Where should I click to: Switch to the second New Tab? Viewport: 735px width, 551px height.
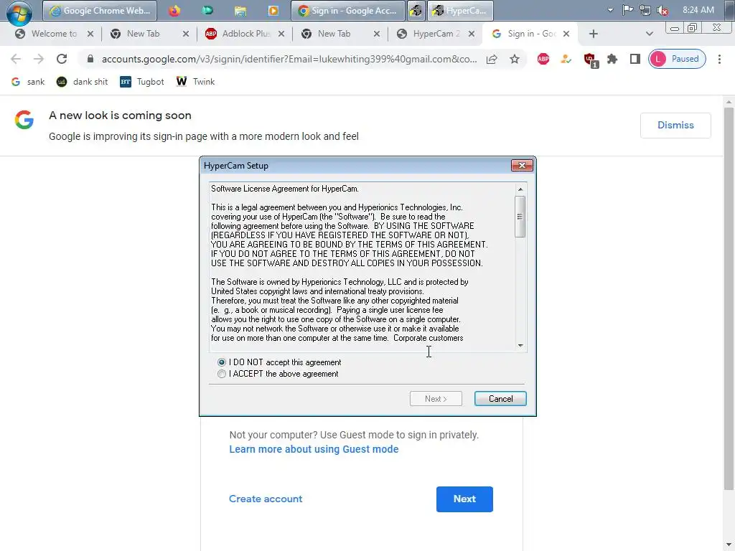(x=334, y=34)
